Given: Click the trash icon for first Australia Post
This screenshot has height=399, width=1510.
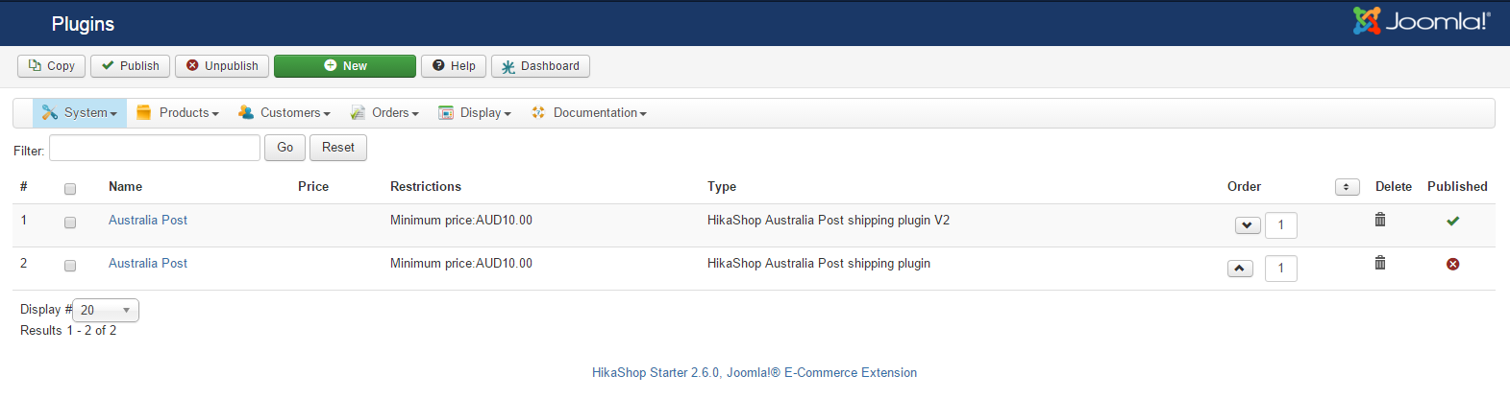Looking at the screenshot, I should coord(1379,220).
